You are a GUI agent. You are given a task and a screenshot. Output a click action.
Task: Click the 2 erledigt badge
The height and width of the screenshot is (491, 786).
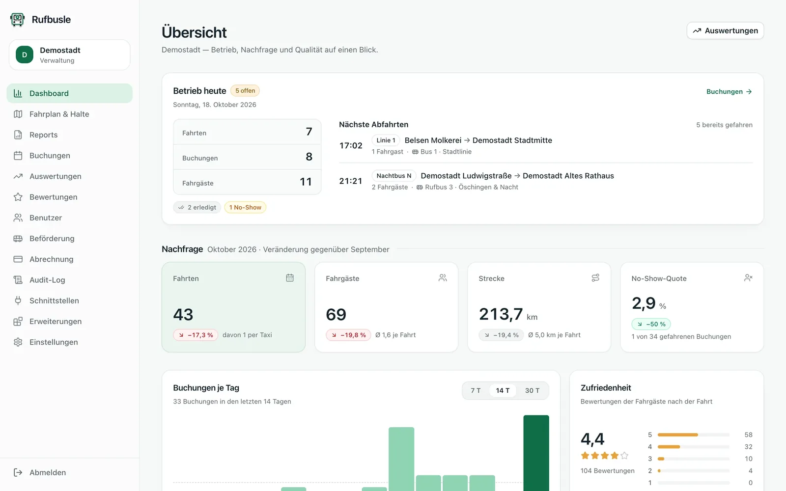(x=197, y=207)
